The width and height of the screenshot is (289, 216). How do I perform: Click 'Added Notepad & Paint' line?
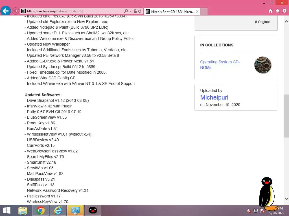[66, 27]
